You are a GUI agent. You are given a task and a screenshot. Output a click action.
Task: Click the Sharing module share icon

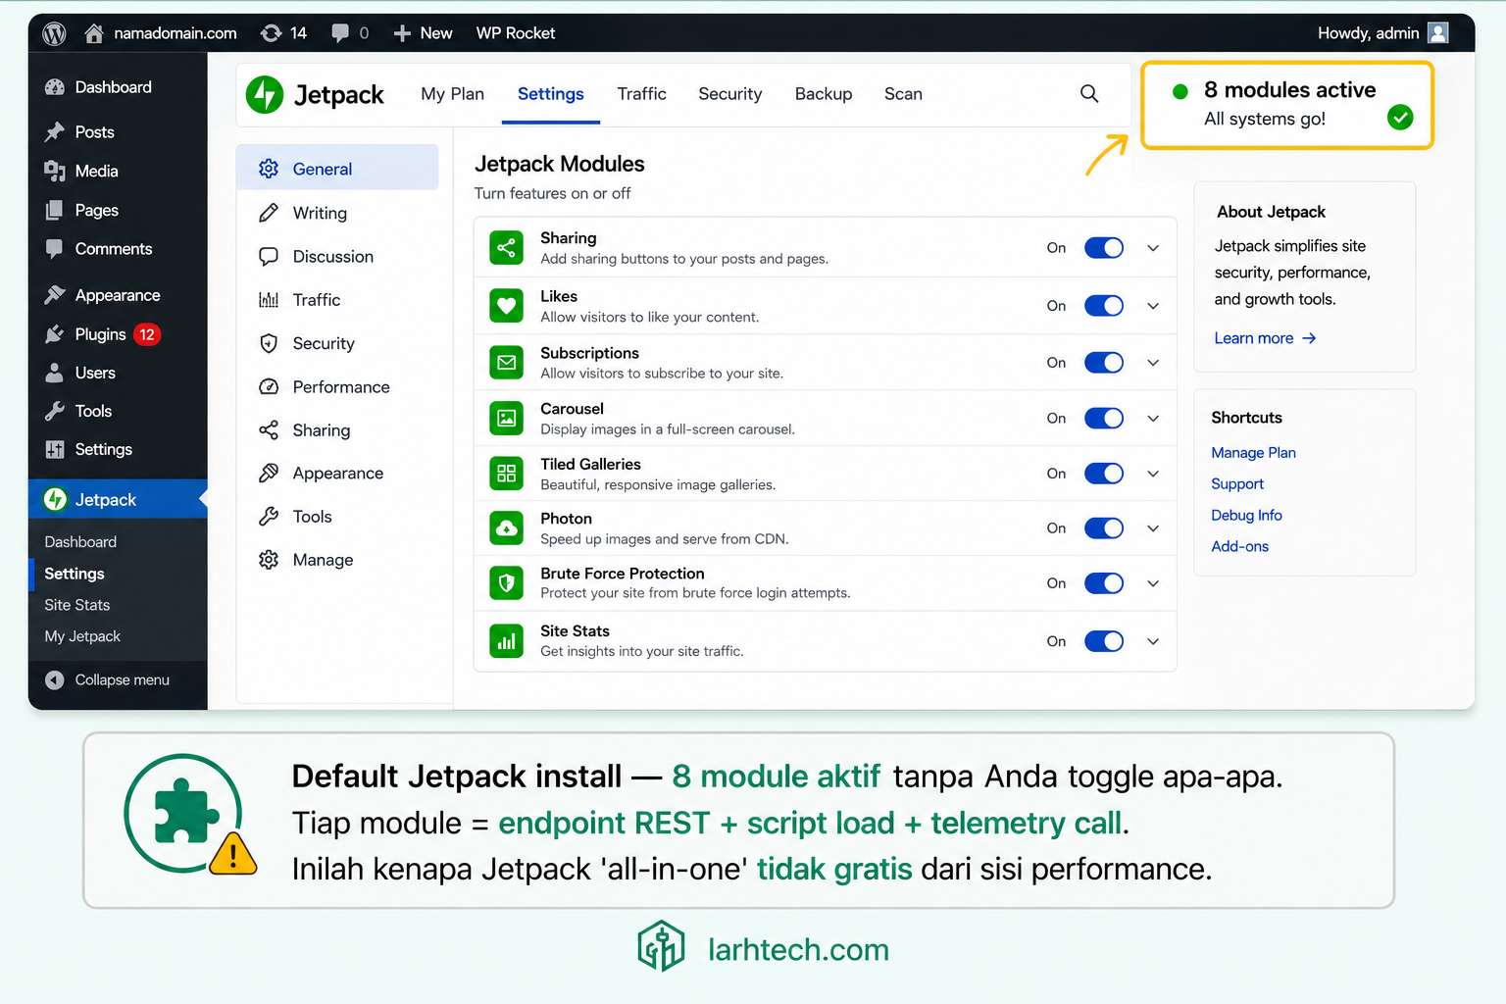tap(506, 248)
